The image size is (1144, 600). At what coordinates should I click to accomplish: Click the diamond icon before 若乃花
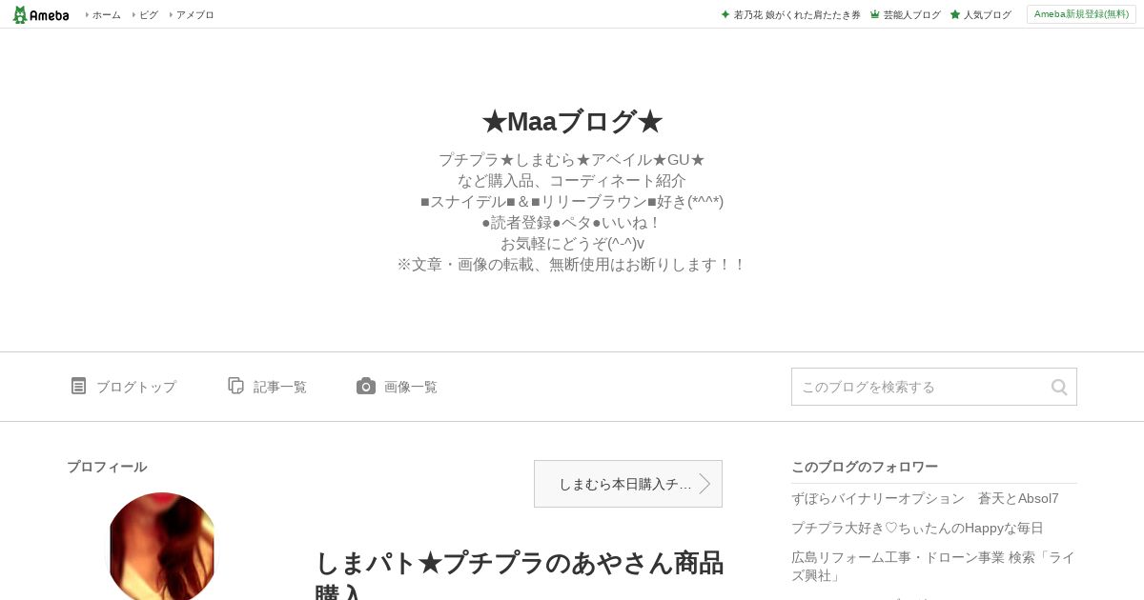pyautogui.click(x=725, y=15)
